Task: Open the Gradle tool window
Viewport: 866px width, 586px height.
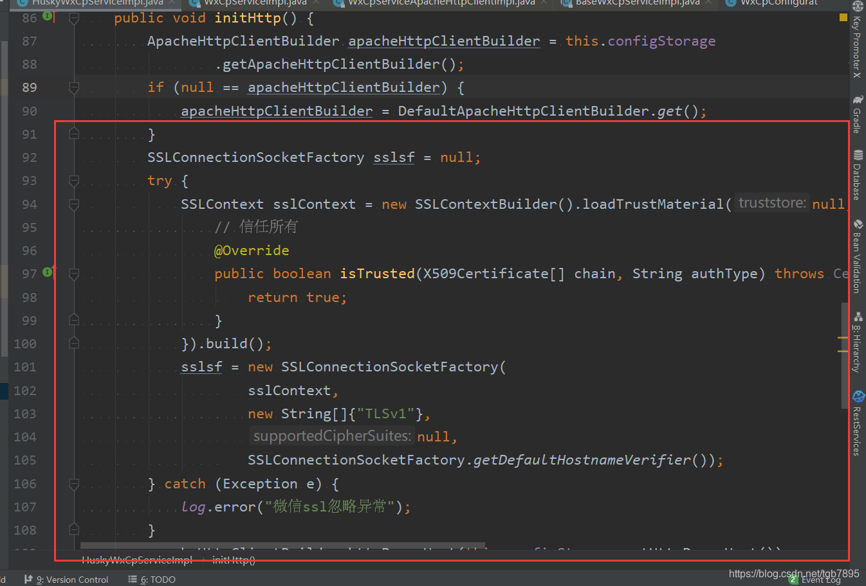Action: click(x=857, y=114)
